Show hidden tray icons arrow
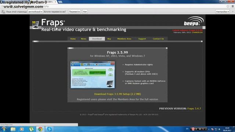 click(209, 129)
